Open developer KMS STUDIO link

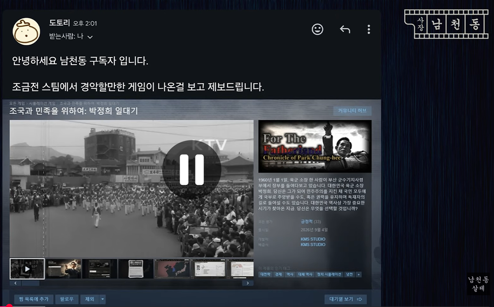313,239
